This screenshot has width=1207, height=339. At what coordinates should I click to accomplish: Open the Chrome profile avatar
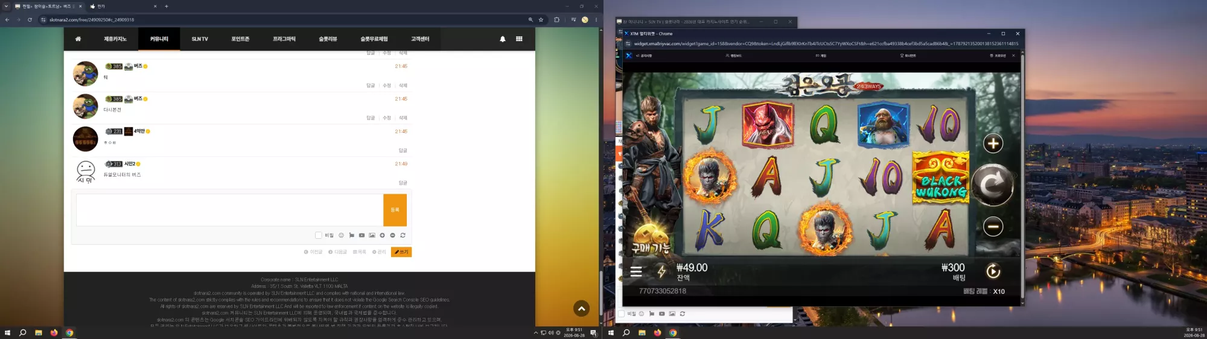coord(585,20)
